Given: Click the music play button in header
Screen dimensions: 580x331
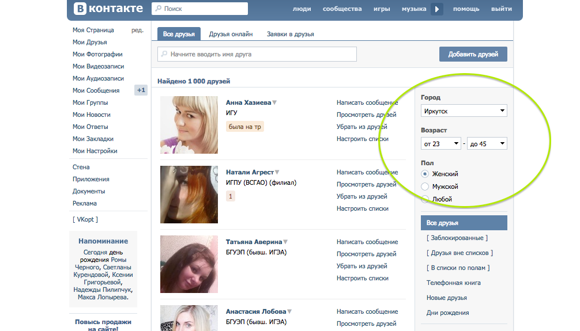Looking at the screenshot, I should click(437, 9).
